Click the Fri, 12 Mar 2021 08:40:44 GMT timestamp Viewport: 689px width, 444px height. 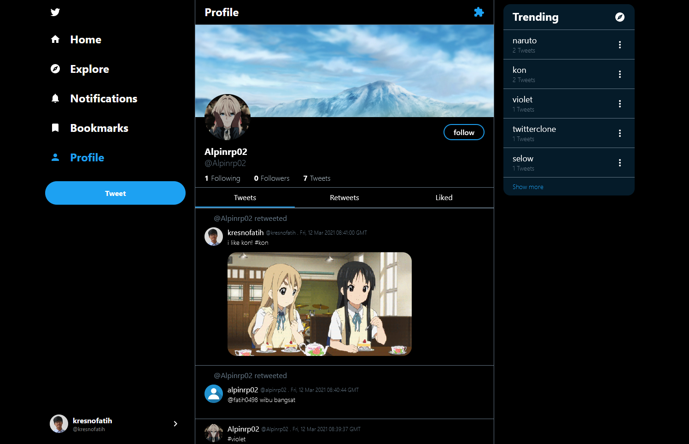coord(325,390)
